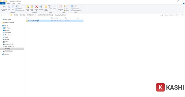Click the Refresh button by address bar
This screenshot has width=185, height=97.
[162, 15]
